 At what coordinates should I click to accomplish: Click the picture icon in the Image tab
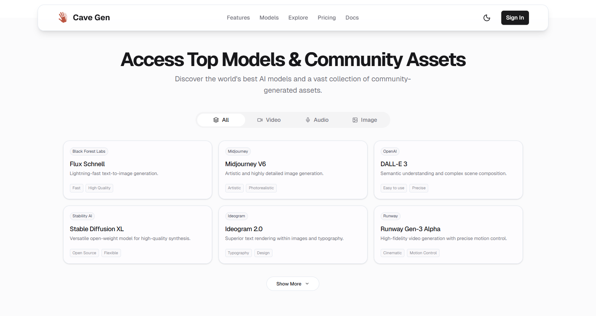click(355, 120)
